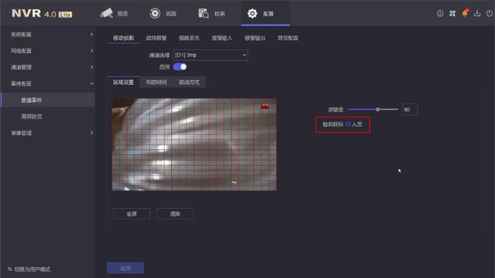The image size is (495, 278).
Task: Click the 全屏 full screen button
Action: [x=131, y=214]
